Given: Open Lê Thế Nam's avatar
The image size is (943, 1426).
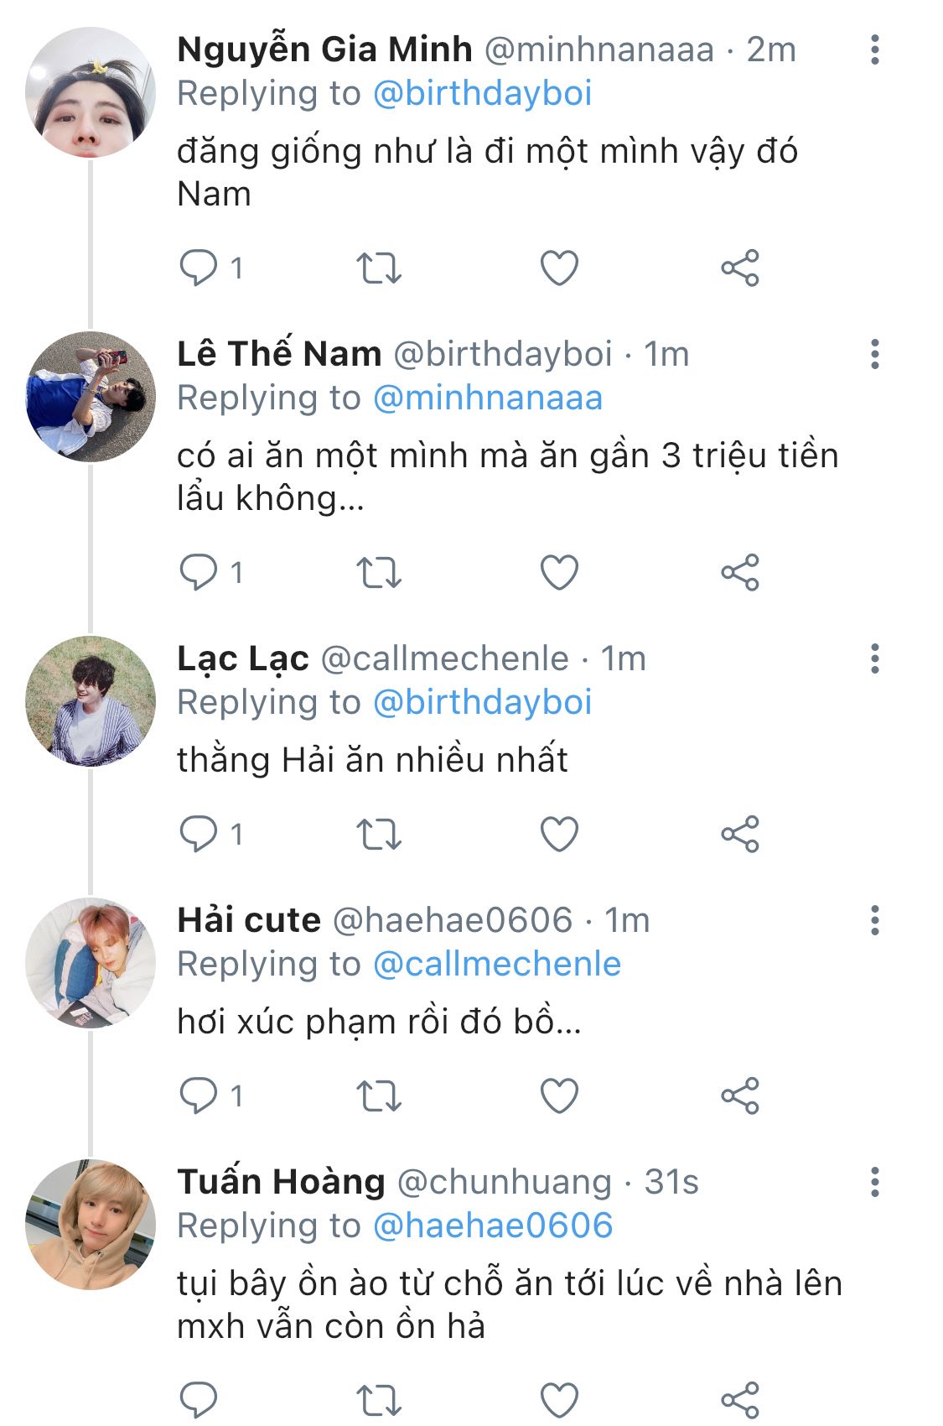Looking at the screenshot, I should pyautogui.click(x=91, y=397).
